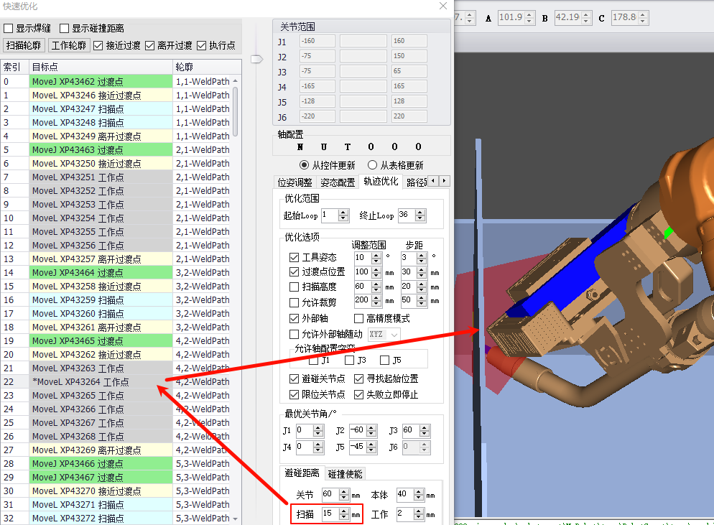Switch to the 位姿调整 tab
714x525 pixels.
click(295, 182)
